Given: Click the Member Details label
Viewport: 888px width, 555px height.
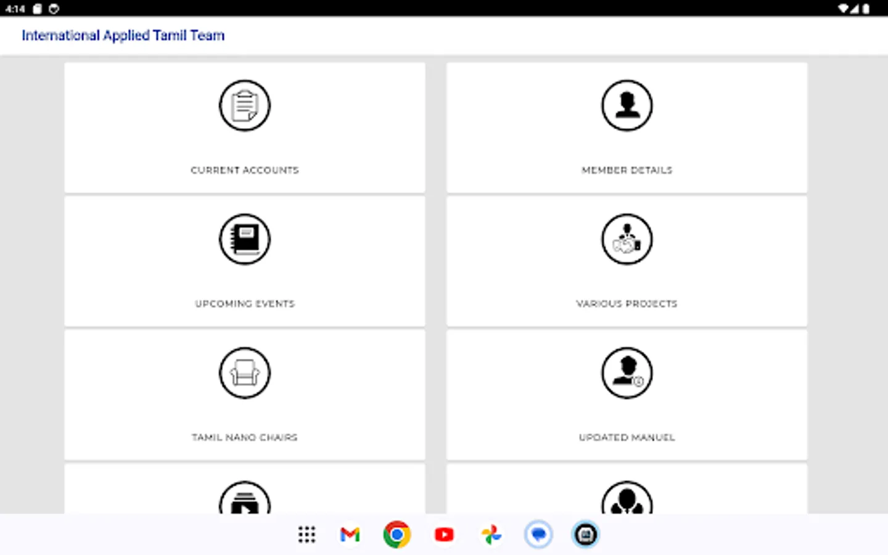Looking at the screenshot, I should [627, 170].
